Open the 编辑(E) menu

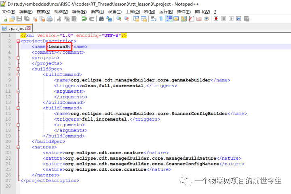[26, 12]
